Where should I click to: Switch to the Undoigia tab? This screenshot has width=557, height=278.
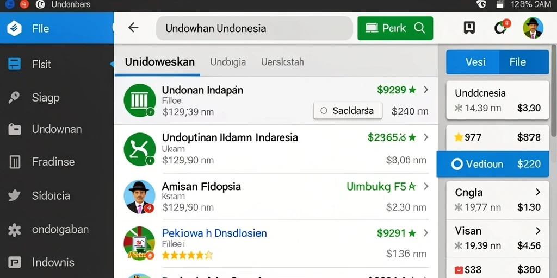228,62
